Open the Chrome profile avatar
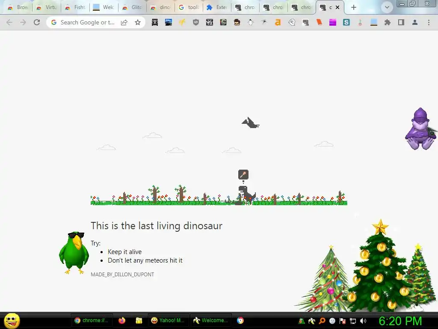 coord(415,22)
